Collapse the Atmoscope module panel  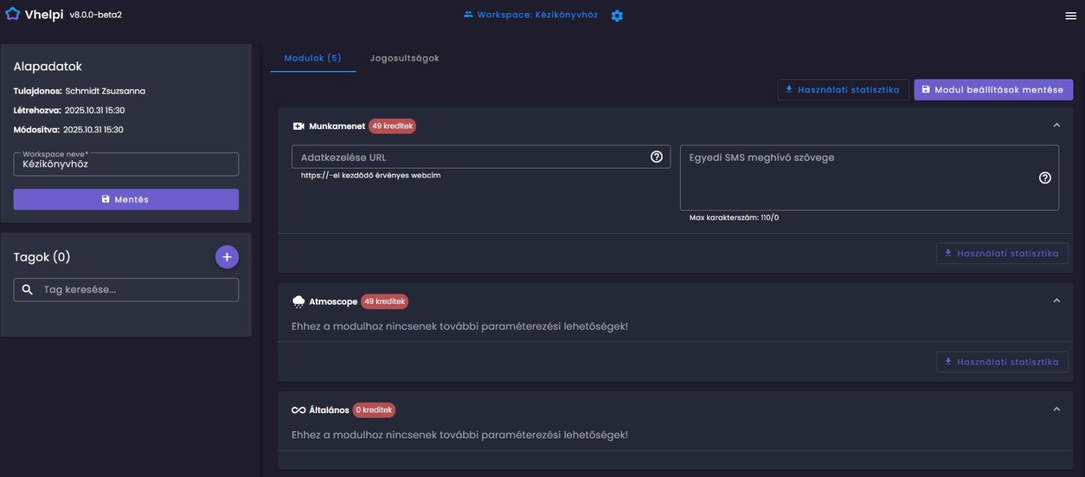pos(1057,301)
